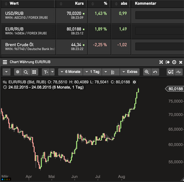Viewport: 184px width, 182px height.
Task: Select the text annotation tool
Action: (x=46, y=72)
